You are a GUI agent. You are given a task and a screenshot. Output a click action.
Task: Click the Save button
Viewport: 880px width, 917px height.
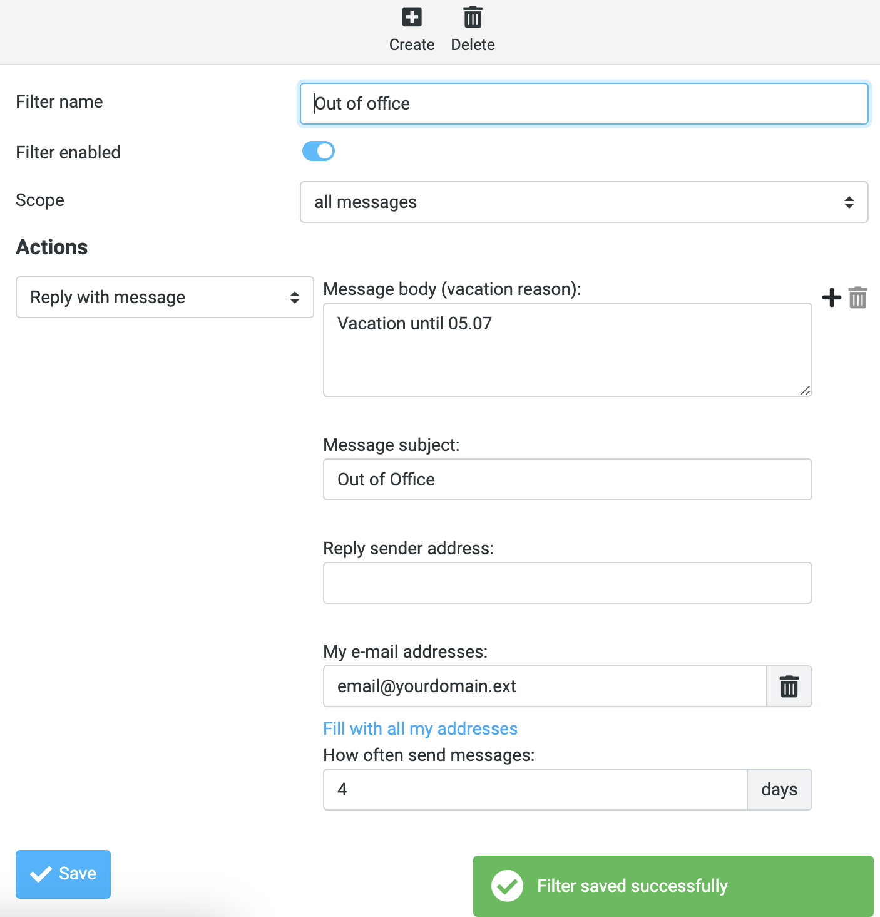pyautogui.click(x=63, y=874)
